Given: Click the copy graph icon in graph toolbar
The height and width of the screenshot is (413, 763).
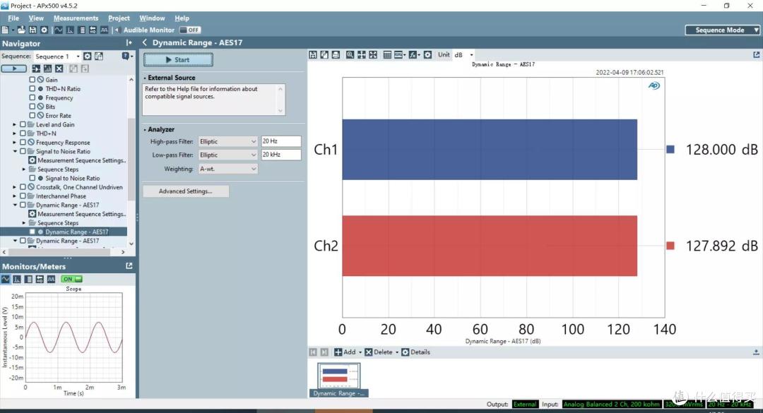Looking at the screenshot, I should click(x=324, y=55).
